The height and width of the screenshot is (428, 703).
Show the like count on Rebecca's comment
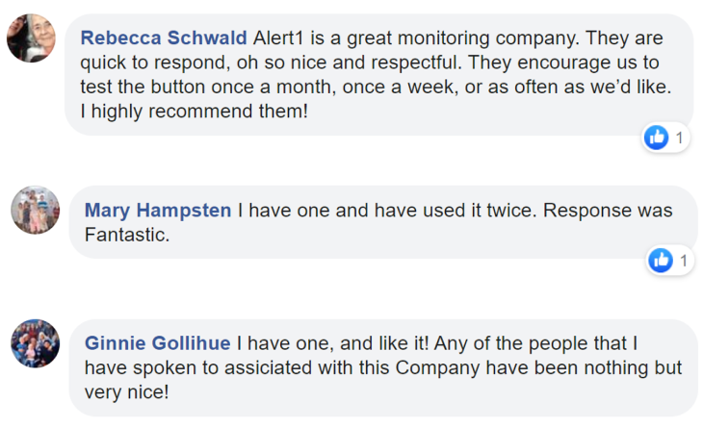click(679, 138)
